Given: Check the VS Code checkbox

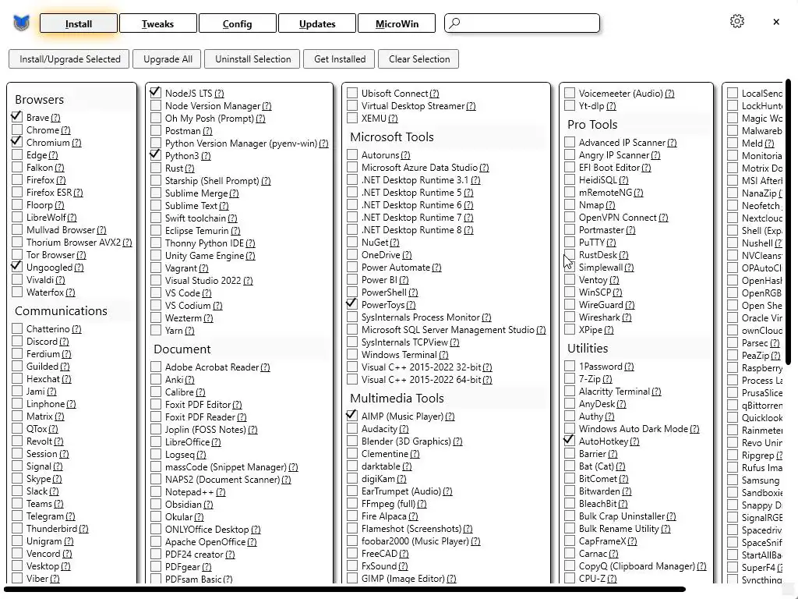Looking at the screenshot, I should click(x=156, y=293).
